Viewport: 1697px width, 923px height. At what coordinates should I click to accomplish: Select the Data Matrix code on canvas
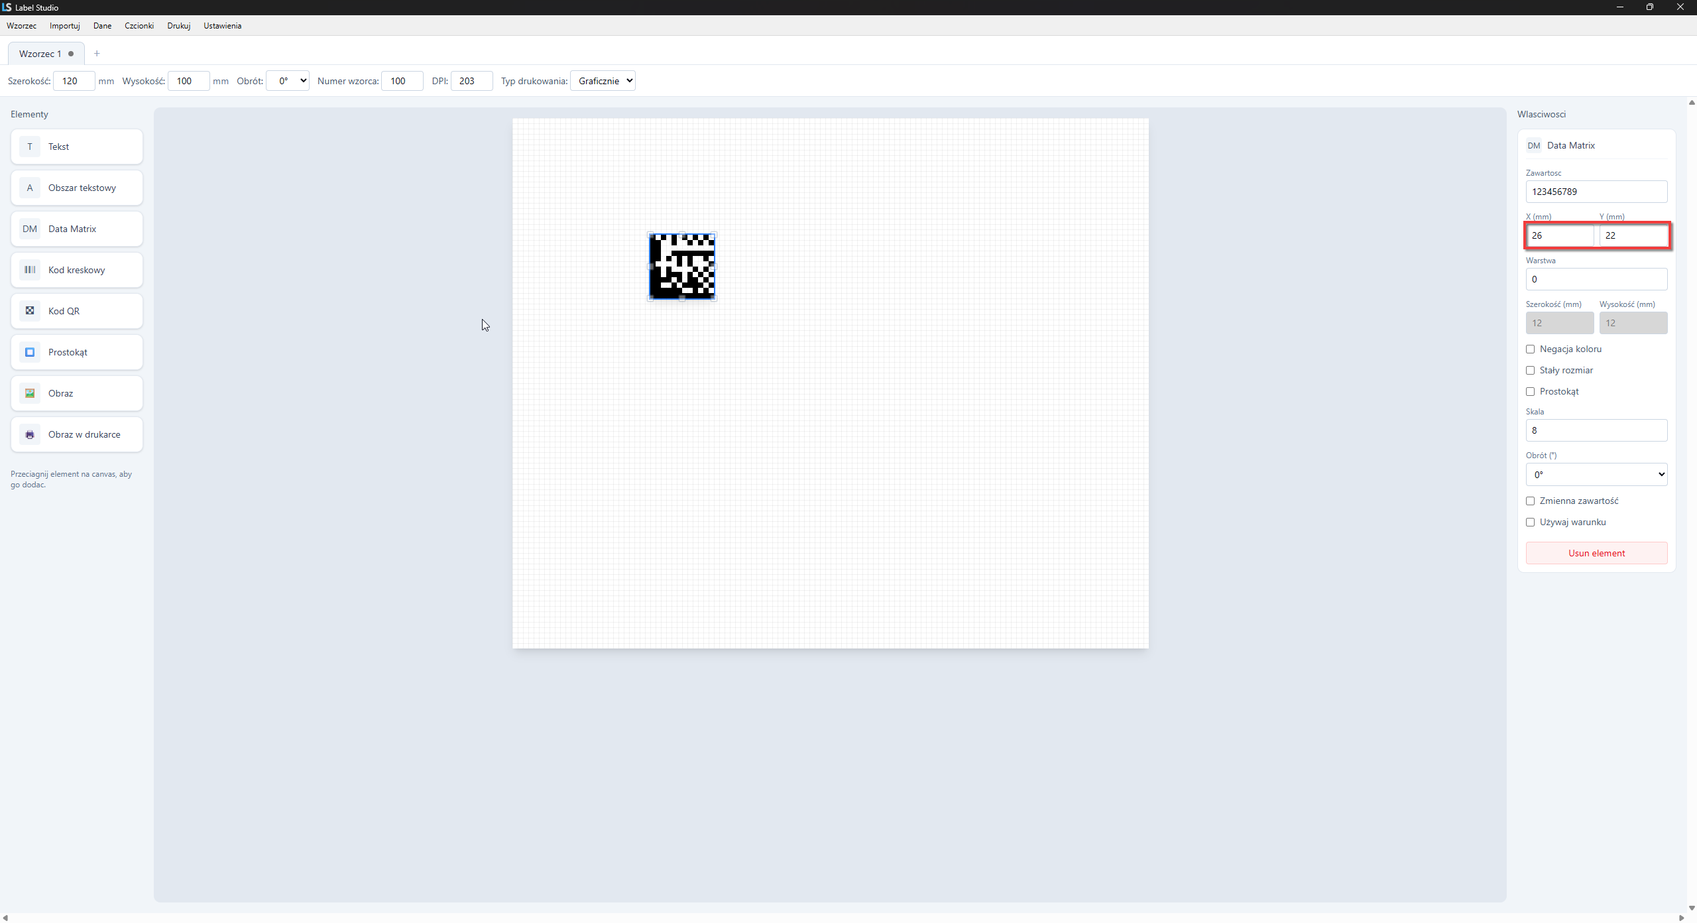682,267
